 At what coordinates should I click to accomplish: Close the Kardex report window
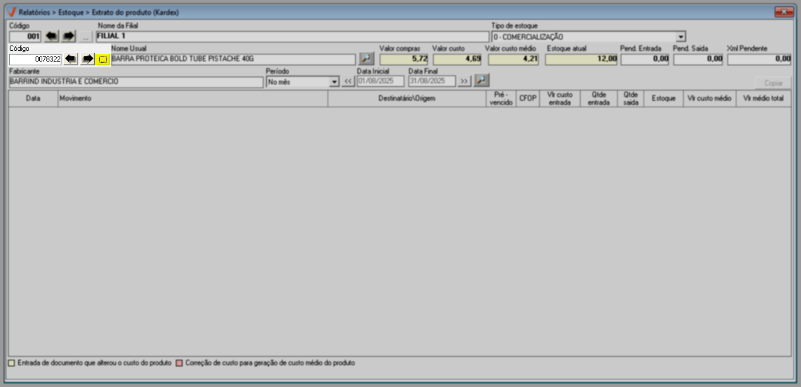coord(784,12)
